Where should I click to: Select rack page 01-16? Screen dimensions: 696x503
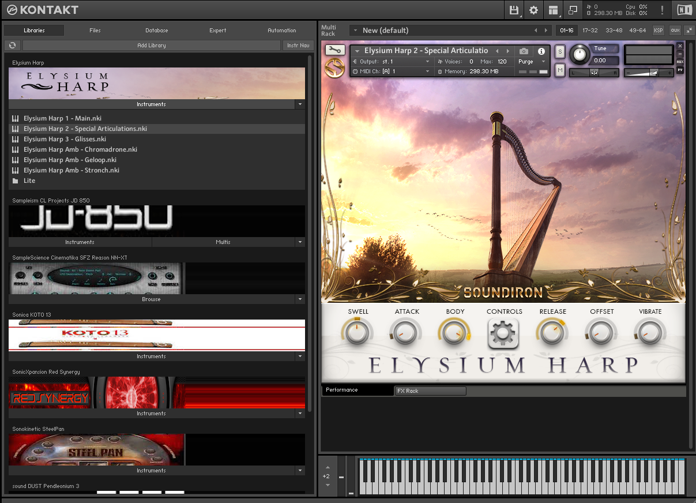pos(566,30)
